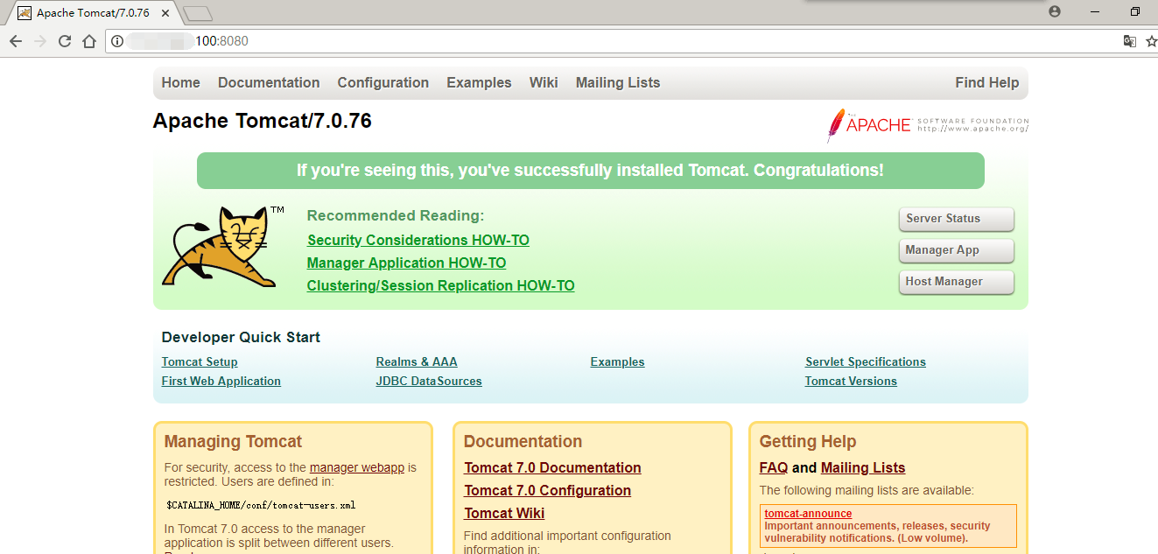Reload the page with the refresh icon
Screen dimensions: 1158x554
tap(65, 41)
